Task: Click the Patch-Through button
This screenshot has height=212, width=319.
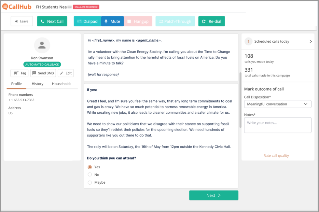Action: coord(175,21)
